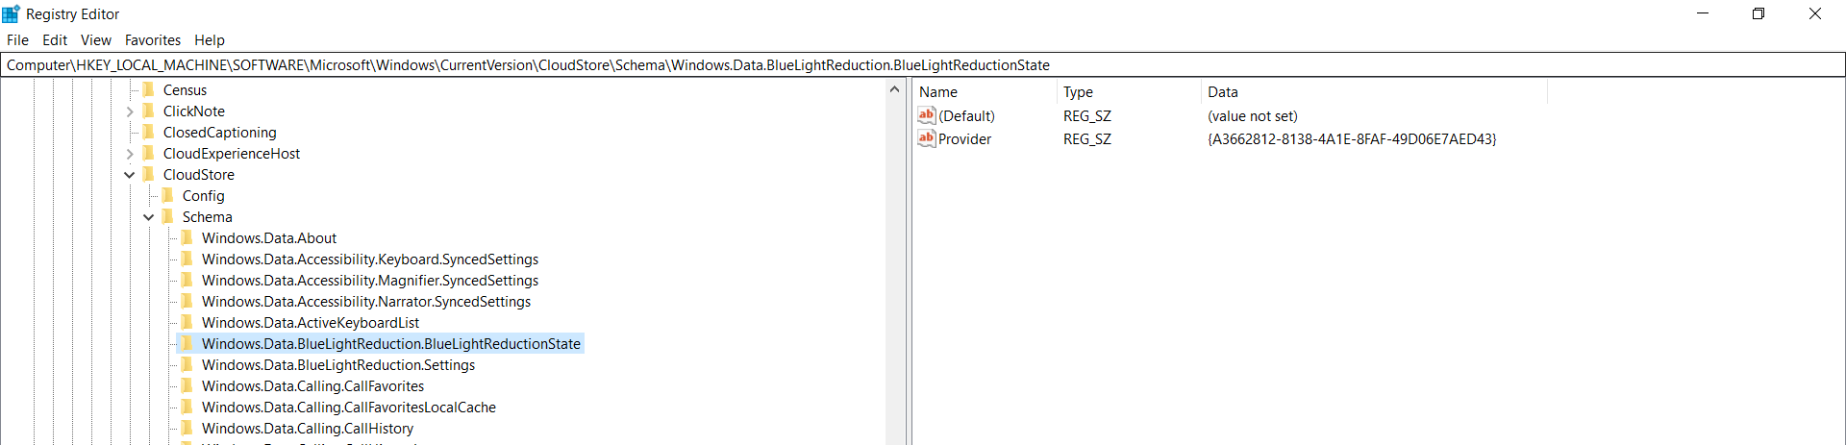Click the ActiveKeyboardList folder icon
Image resolution: width=1846 pixels, height=445 pixels.
coord(187,323)
